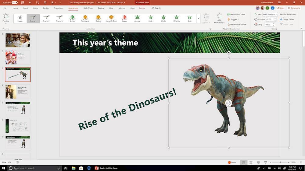Click the Save icon in title bar
Viewport: 305px width, 171px height.
23,2
